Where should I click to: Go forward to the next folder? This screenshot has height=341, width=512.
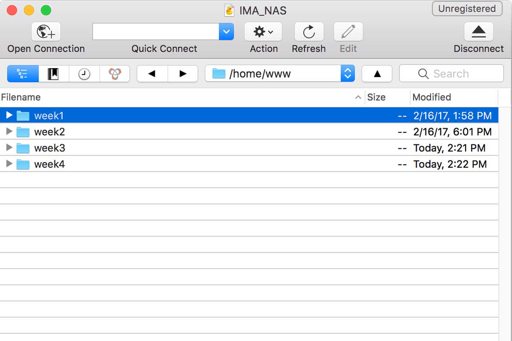(183, 74)
